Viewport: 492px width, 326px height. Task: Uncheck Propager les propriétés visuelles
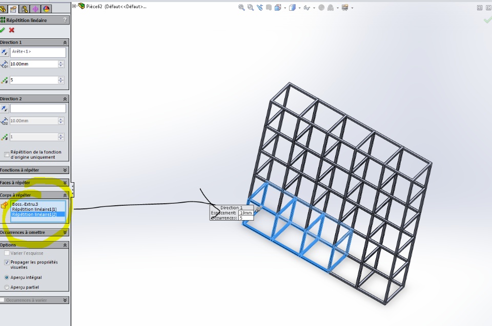point(7,263)
